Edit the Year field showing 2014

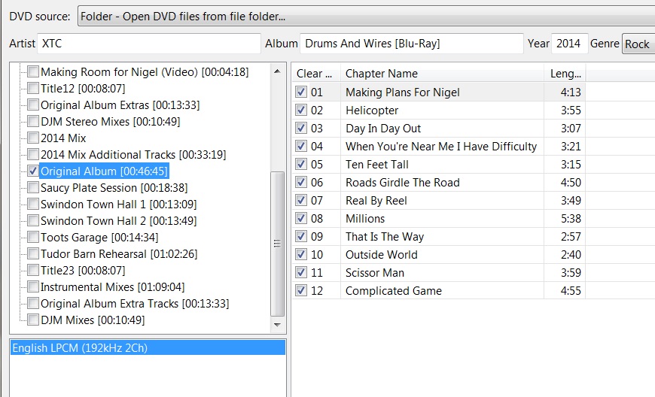pyautogui.click(x=570, y=44)
